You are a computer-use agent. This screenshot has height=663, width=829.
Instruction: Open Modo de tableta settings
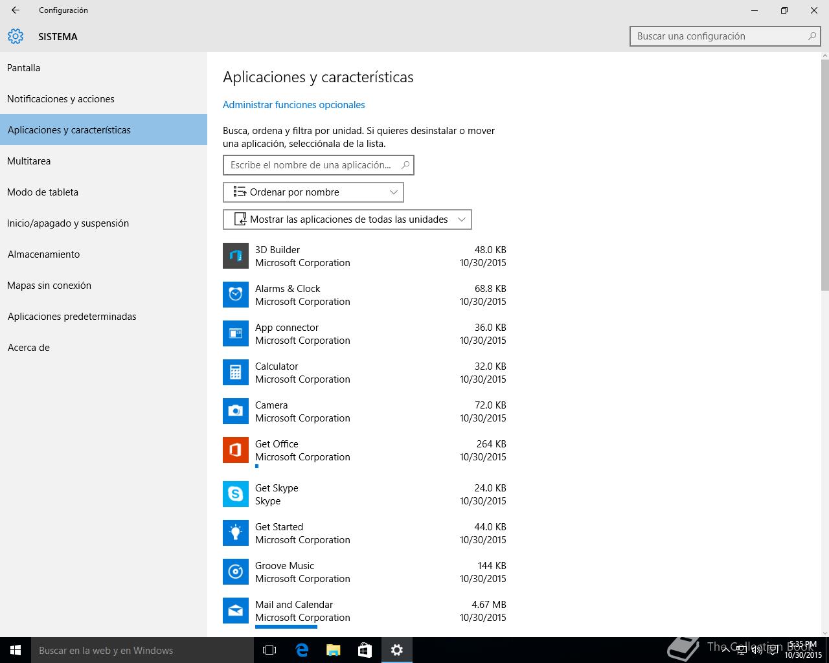104,192
